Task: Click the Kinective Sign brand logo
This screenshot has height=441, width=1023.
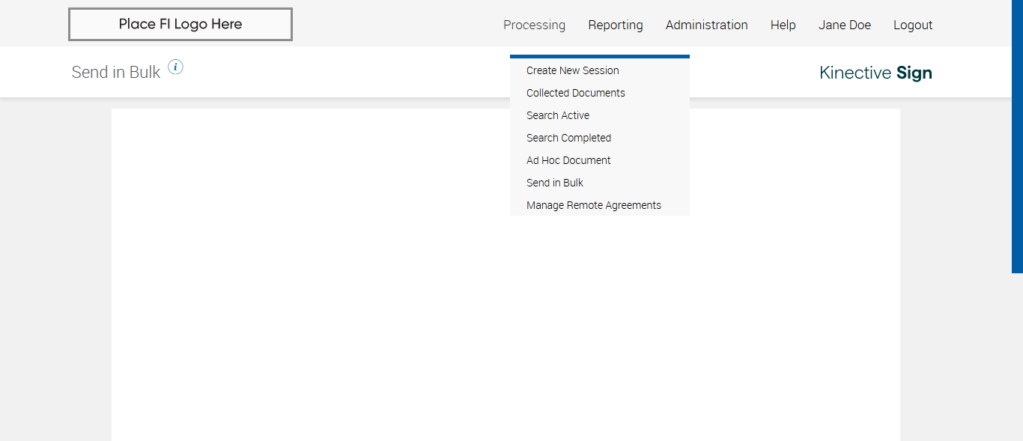Action: pos(875,73)
